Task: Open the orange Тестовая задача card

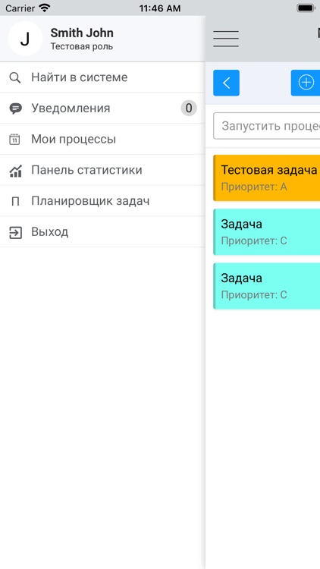Action: coord(267,178)
